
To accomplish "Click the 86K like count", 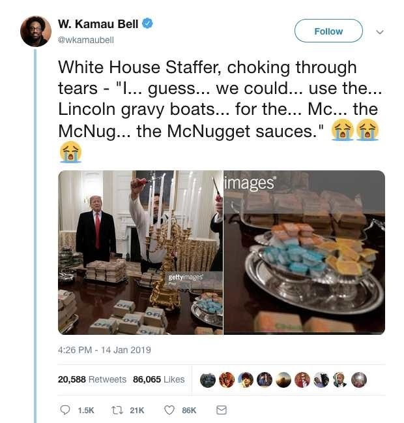I will coord(189,410).
